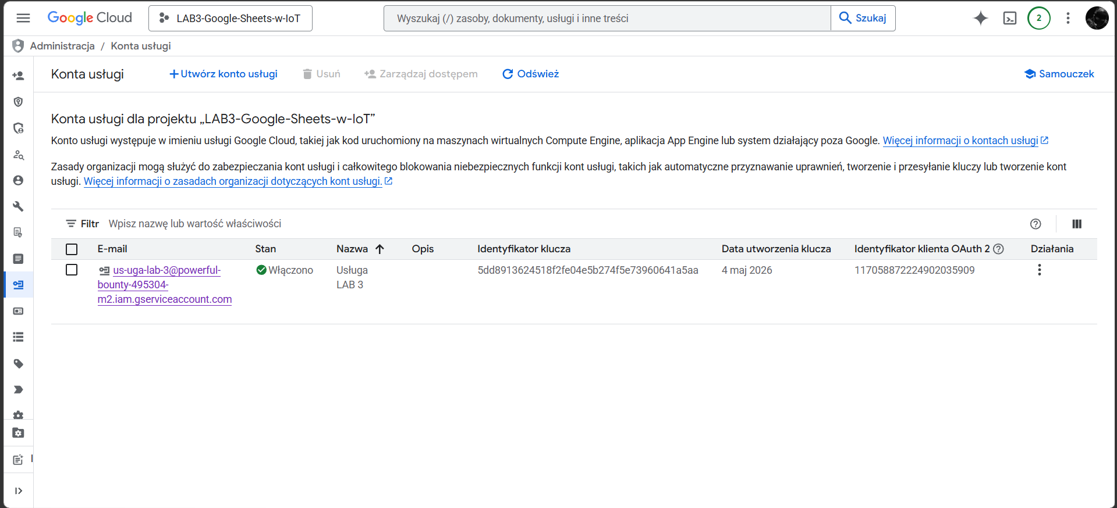
Task: Open the Gemini AI sparkle assistant
Action: coord(981,18)
